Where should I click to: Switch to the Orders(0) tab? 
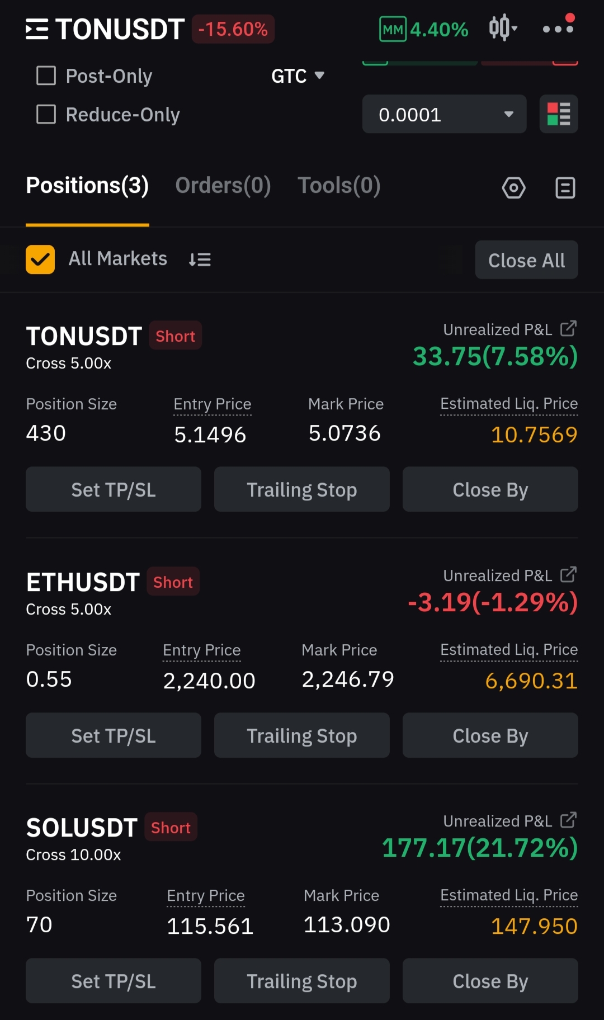pyautogui.click(x=223, y=186)
